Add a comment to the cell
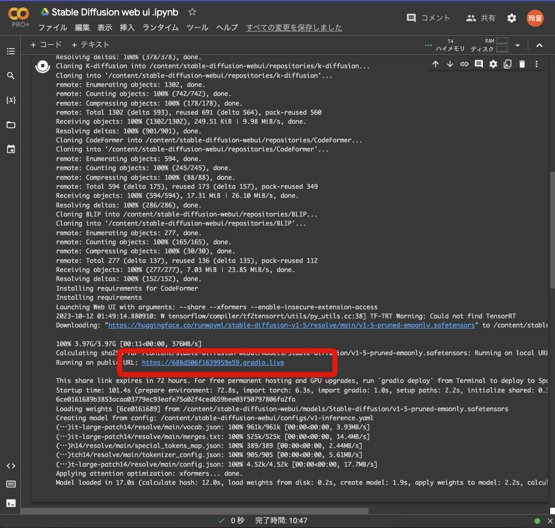555x528 pixels. pyautogui.click(x=479, y=64)
